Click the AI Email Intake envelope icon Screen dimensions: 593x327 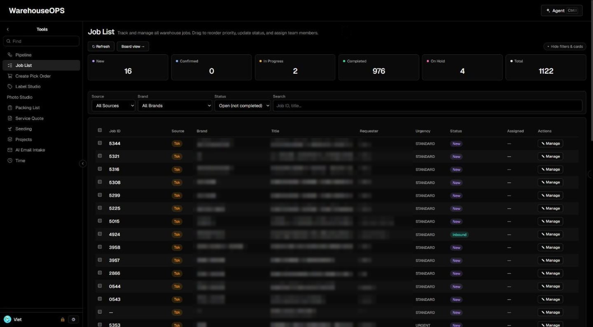(x=10, y=150)
